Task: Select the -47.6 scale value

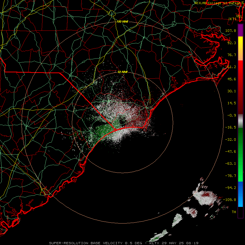Action: [231, 152]
